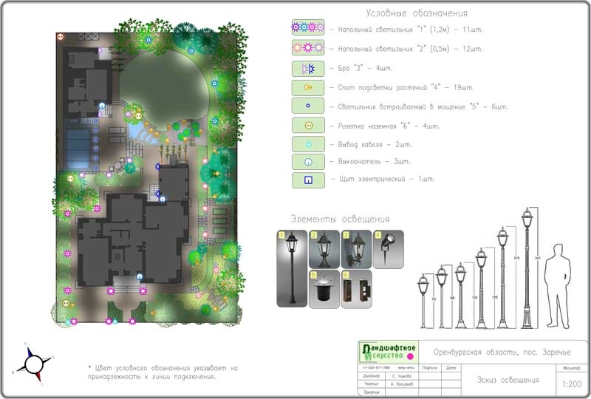Select the Выключатель switch legend icon

click(x=308, y=162)
